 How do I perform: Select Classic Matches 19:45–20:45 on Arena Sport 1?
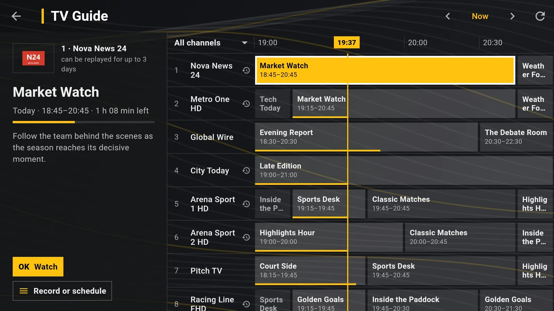[x=441, y=204]
